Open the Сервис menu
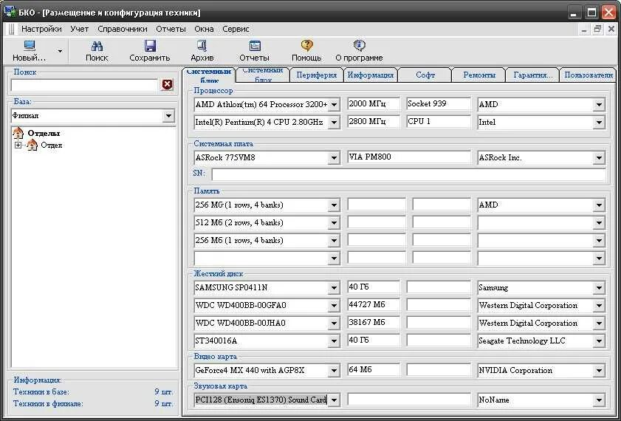Screen dimensions: 621x421 pyautogui.click(x=236, y=29)
